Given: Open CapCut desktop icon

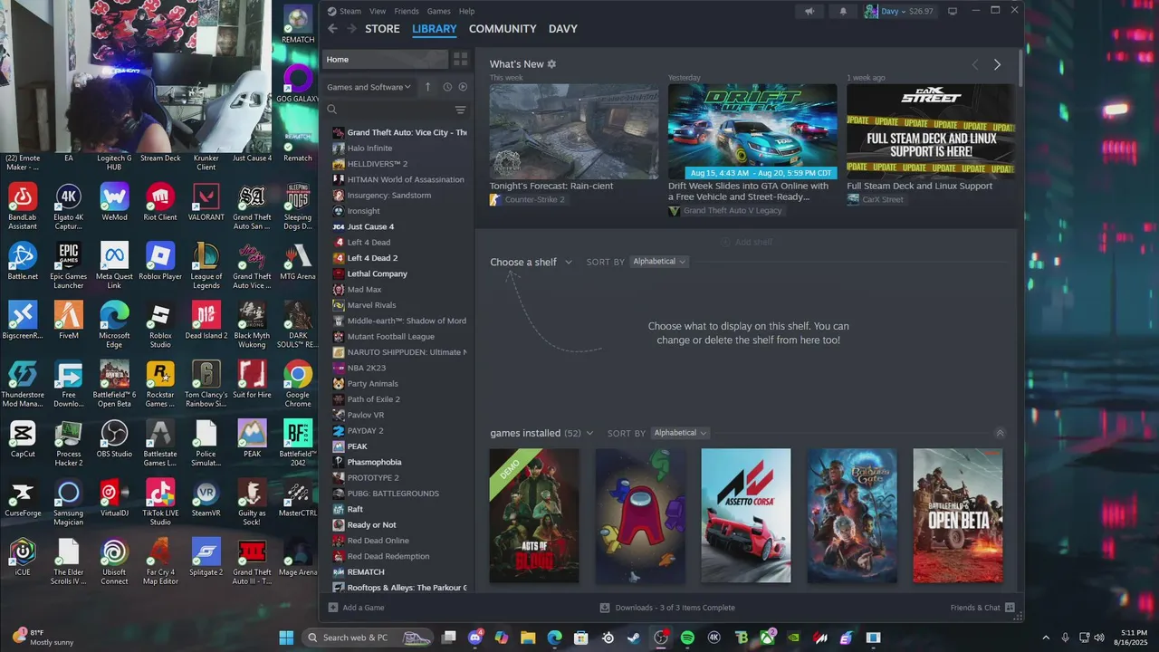Looking at the screenshot, I should (23, 440).
